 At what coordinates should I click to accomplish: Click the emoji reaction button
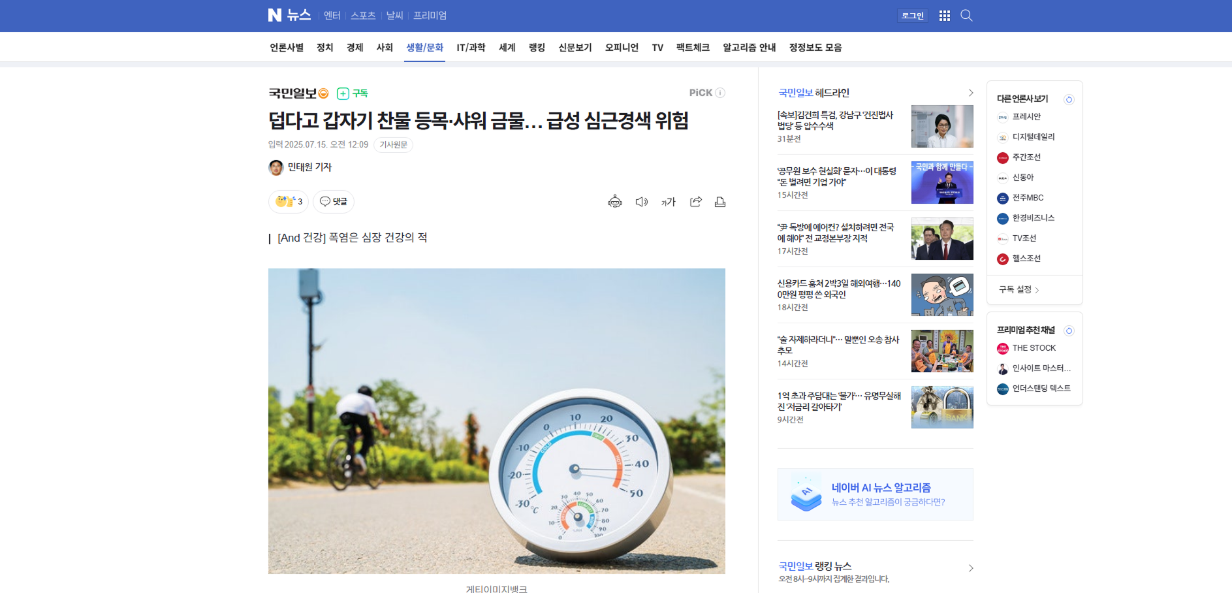[x=288, y=202]
